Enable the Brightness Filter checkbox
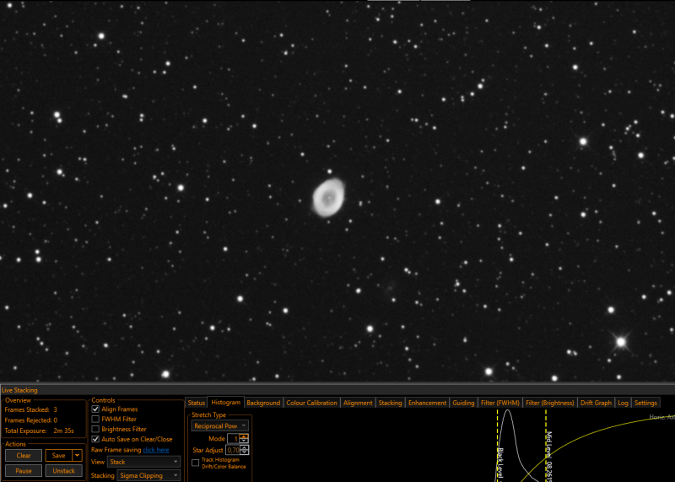Viewport: 675px width, 482px height. (x=95, y=429)
